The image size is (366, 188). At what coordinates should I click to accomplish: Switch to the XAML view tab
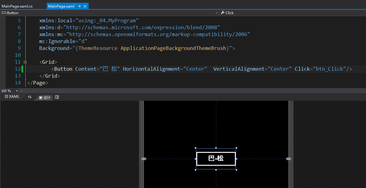click(12, 97)
